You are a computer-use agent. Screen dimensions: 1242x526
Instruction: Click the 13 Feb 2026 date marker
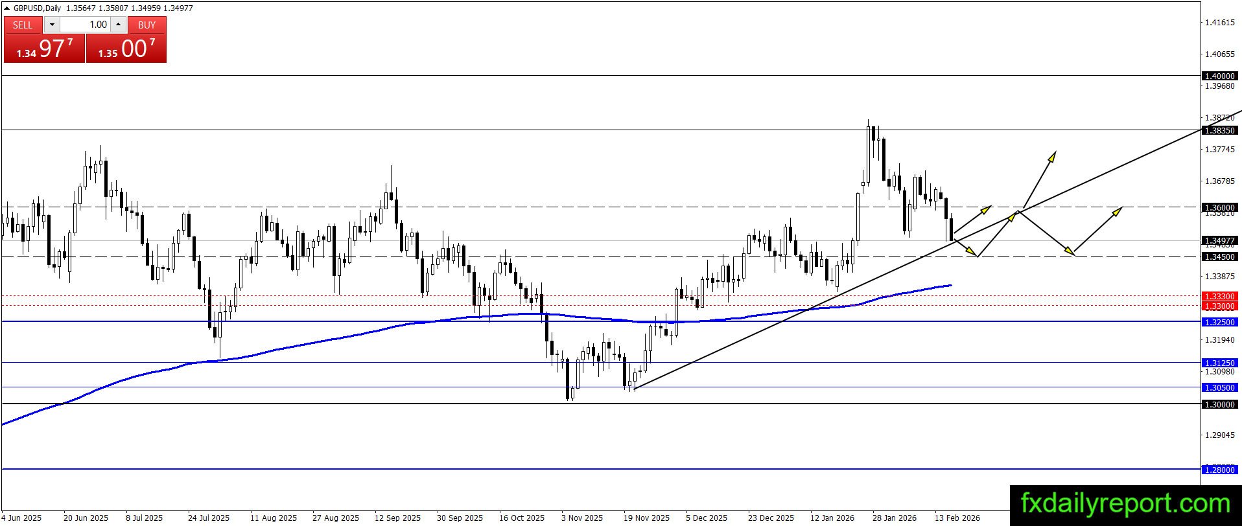point(957,518)
